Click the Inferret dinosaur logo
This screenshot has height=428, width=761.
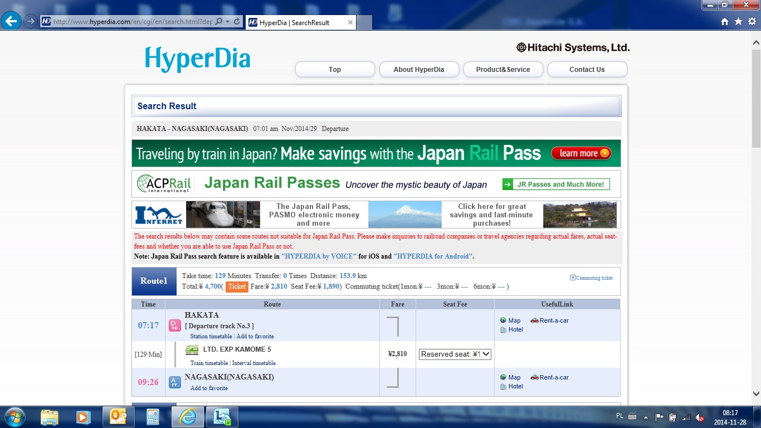[x=159, y=215]
